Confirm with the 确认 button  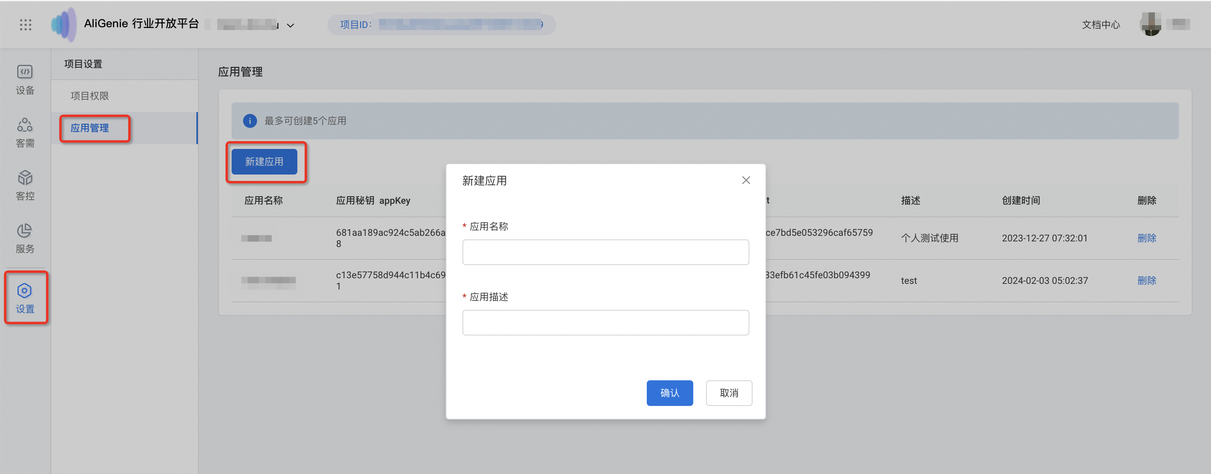[670, 393]
